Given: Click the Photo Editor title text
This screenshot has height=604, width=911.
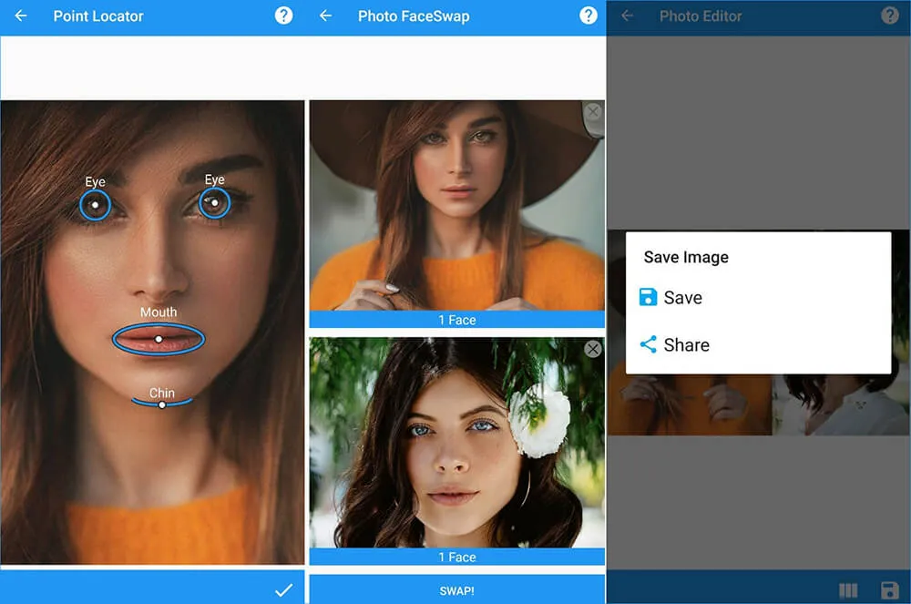Looking at the screenshot, I should coord(700,16).
